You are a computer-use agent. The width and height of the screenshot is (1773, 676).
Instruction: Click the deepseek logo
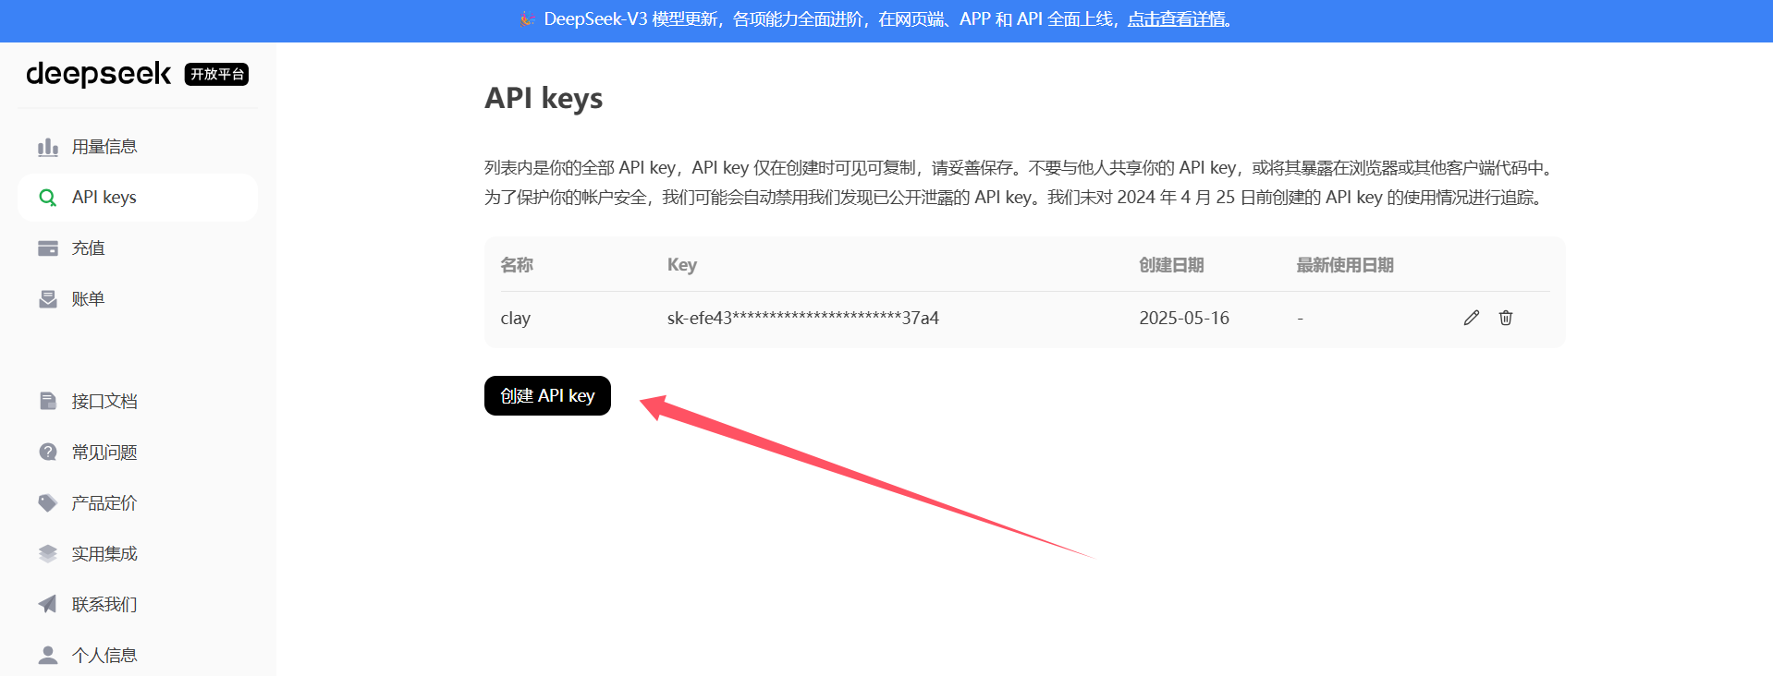[98, 74]
